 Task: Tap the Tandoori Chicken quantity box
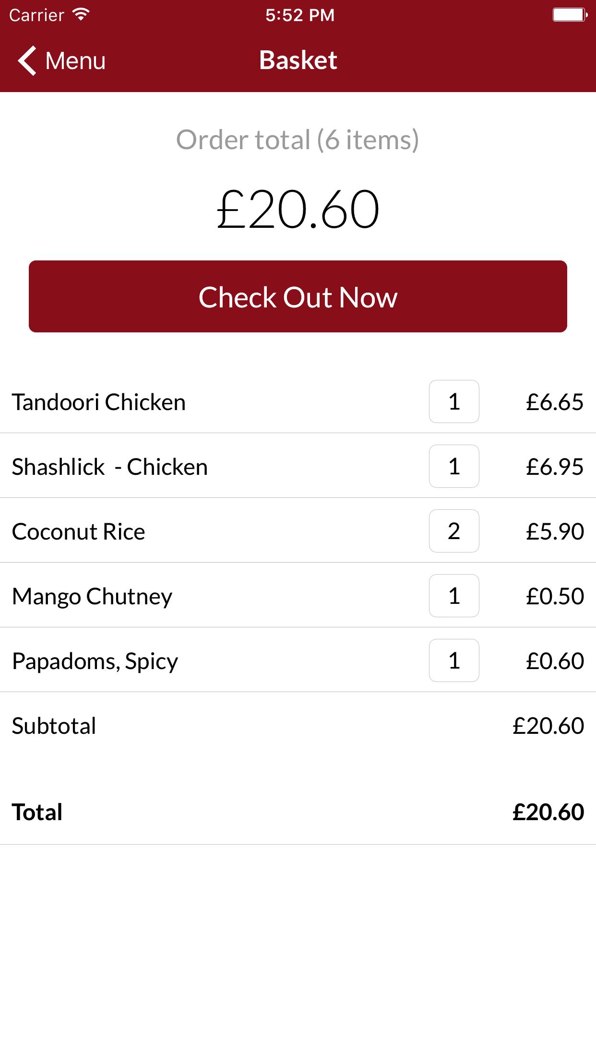click(454, 401)
